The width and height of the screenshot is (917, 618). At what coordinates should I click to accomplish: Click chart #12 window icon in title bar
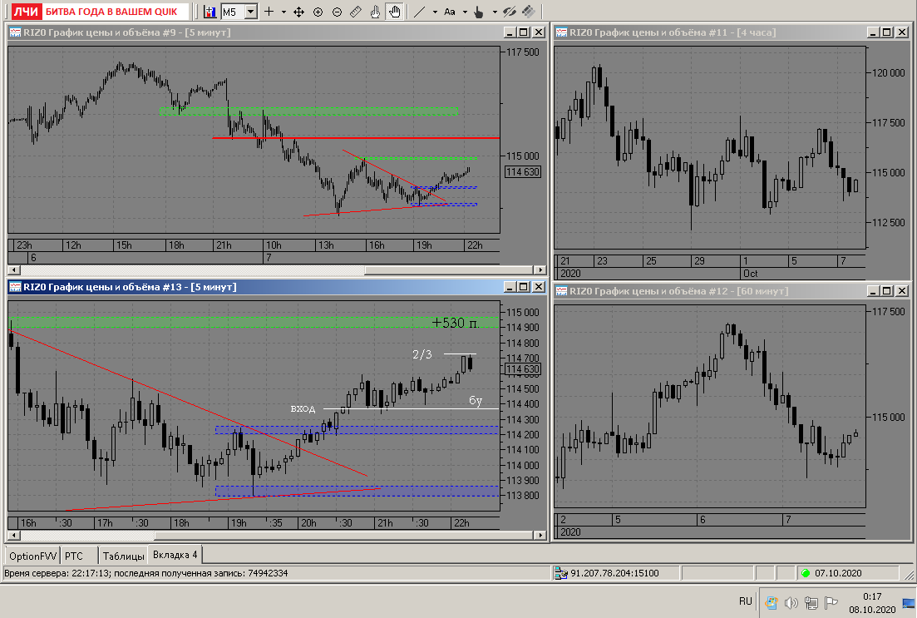click(561, 291)
